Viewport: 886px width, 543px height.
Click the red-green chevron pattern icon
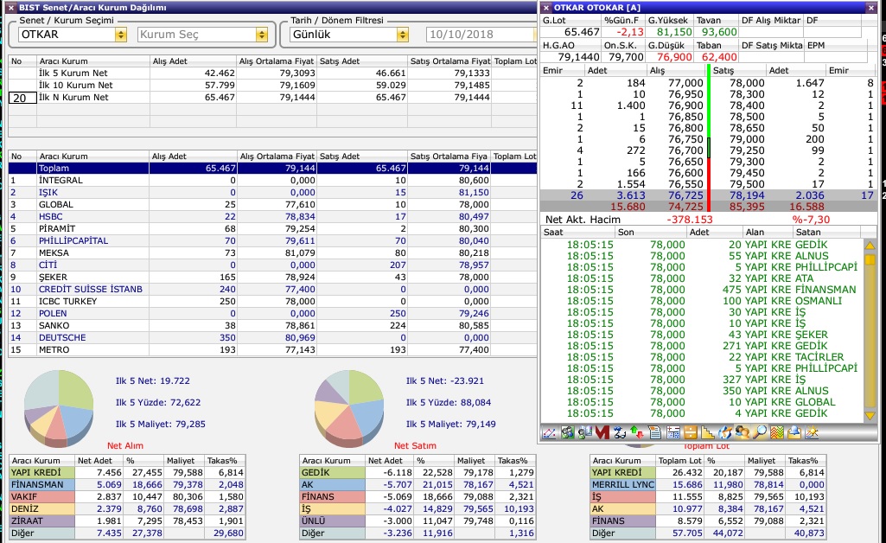[777, 433]
